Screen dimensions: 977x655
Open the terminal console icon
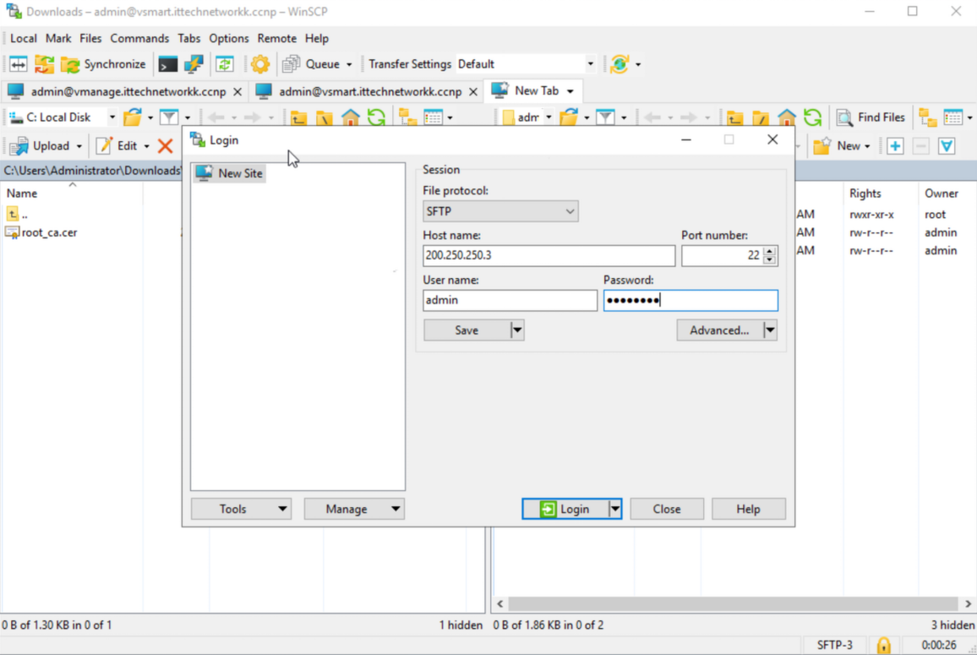pyautogui.click(x=167, y=64)
